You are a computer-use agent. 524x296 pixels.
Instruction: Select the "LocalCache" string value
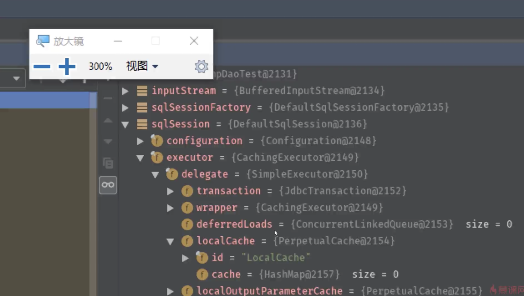pos(276,258)
